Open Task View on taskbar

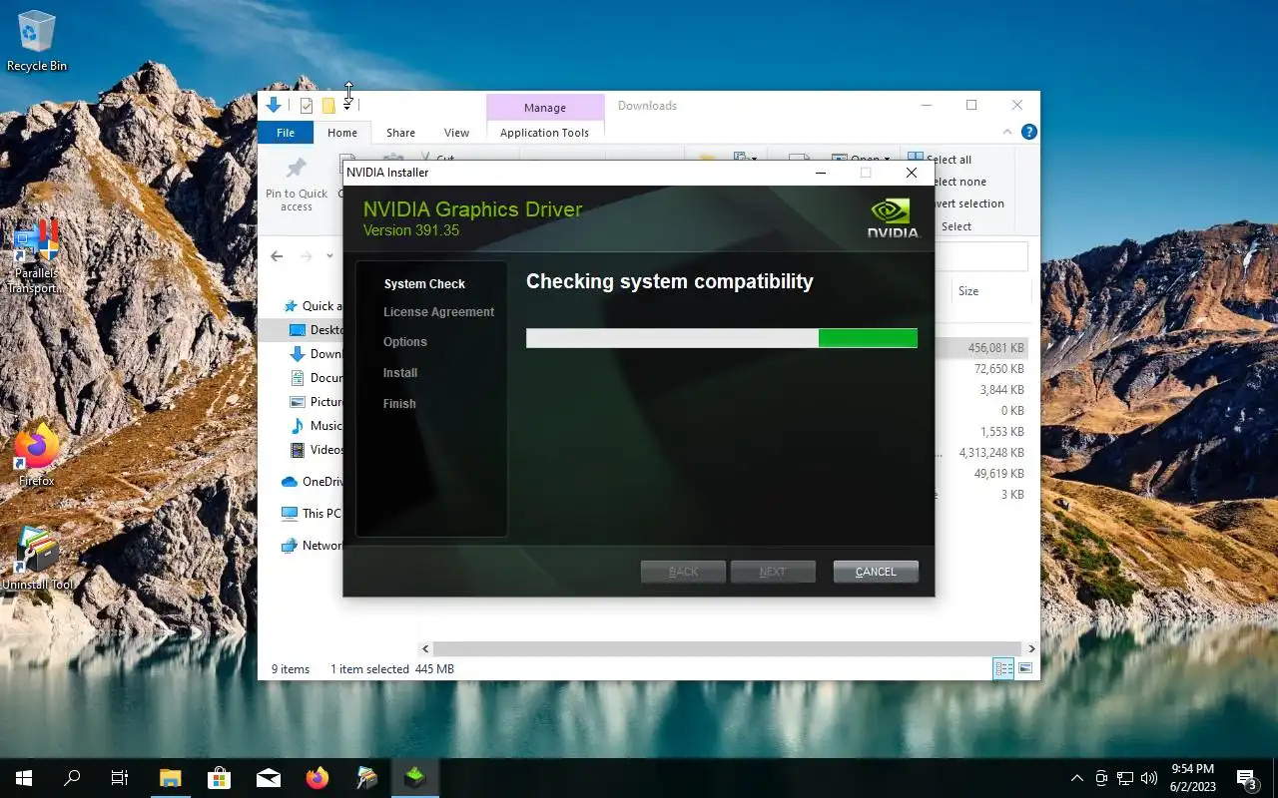[x=120, y=778]
